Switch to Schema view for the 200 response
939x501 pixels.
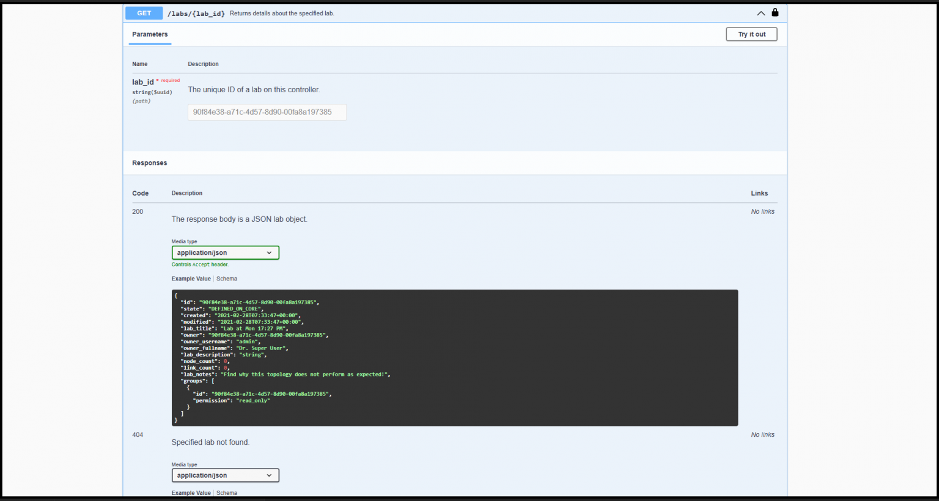[x=226, y=279]
